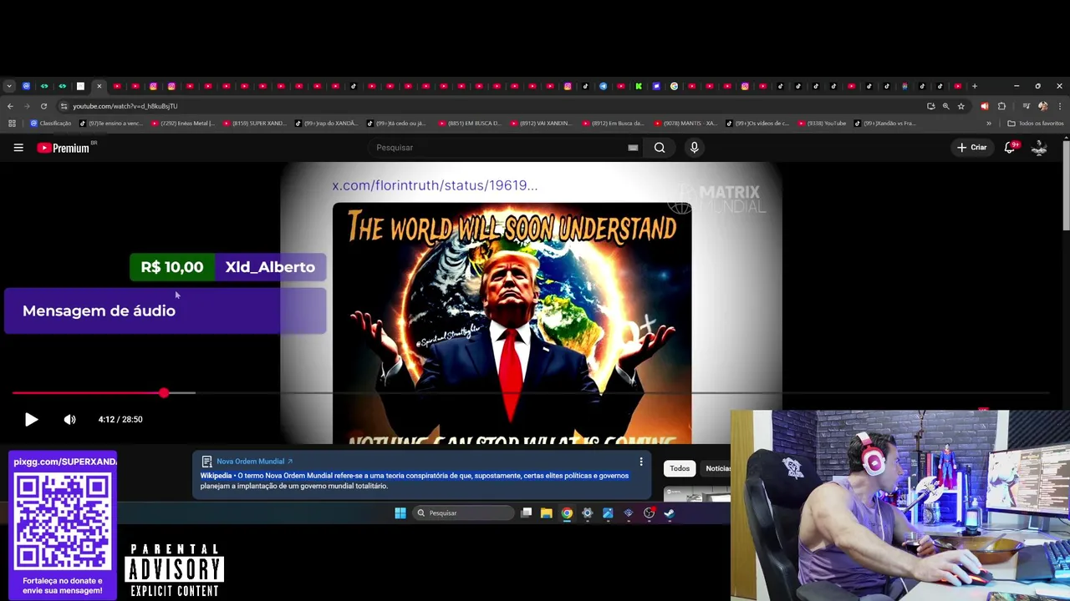Open the Chrome profile avatar
The image size is (1070, 601).
pos(1042,106)
